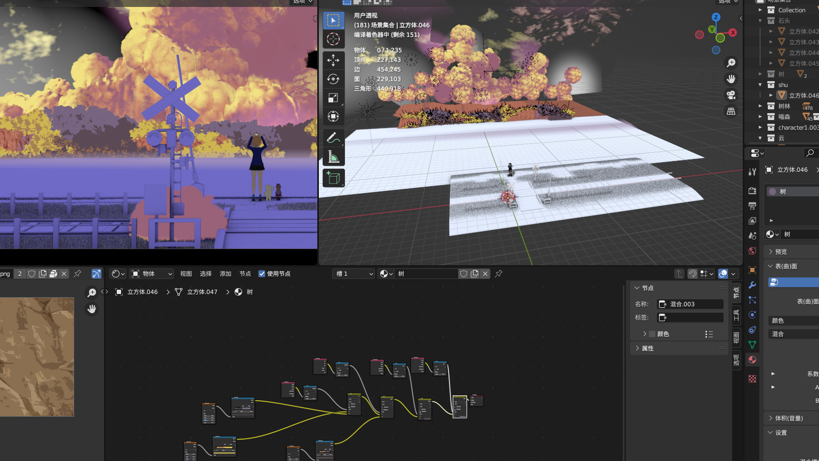Open the 添加 menu in node editor
Image resolution: width=819 pixels, height=461 pixels.
[226, 274]
